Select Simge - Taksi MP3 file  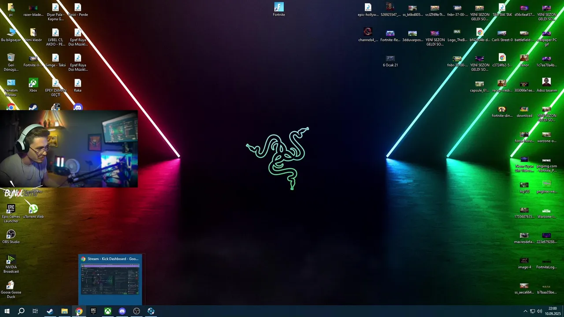(56, 60)
